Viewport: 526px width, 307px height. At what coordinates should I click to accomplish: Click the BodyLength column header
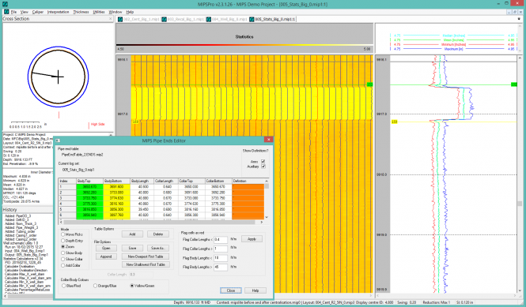[x=142, y=181]
